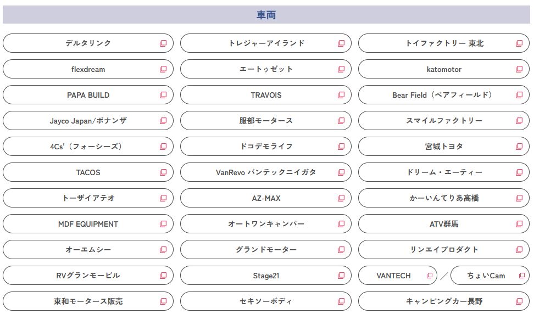Open the ATV群馬 exhibitor link
Image resolution: width=534 pixels, height=314 pixels.
tap(444, 224)
